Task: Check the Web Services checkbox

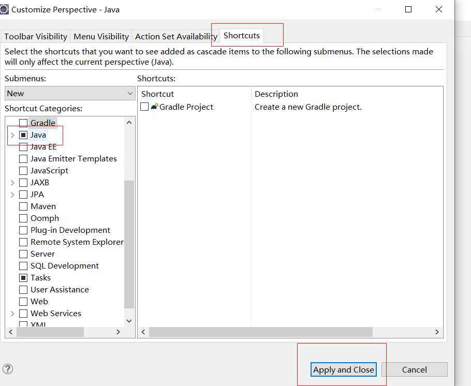Action: click(x=23, y=314)
